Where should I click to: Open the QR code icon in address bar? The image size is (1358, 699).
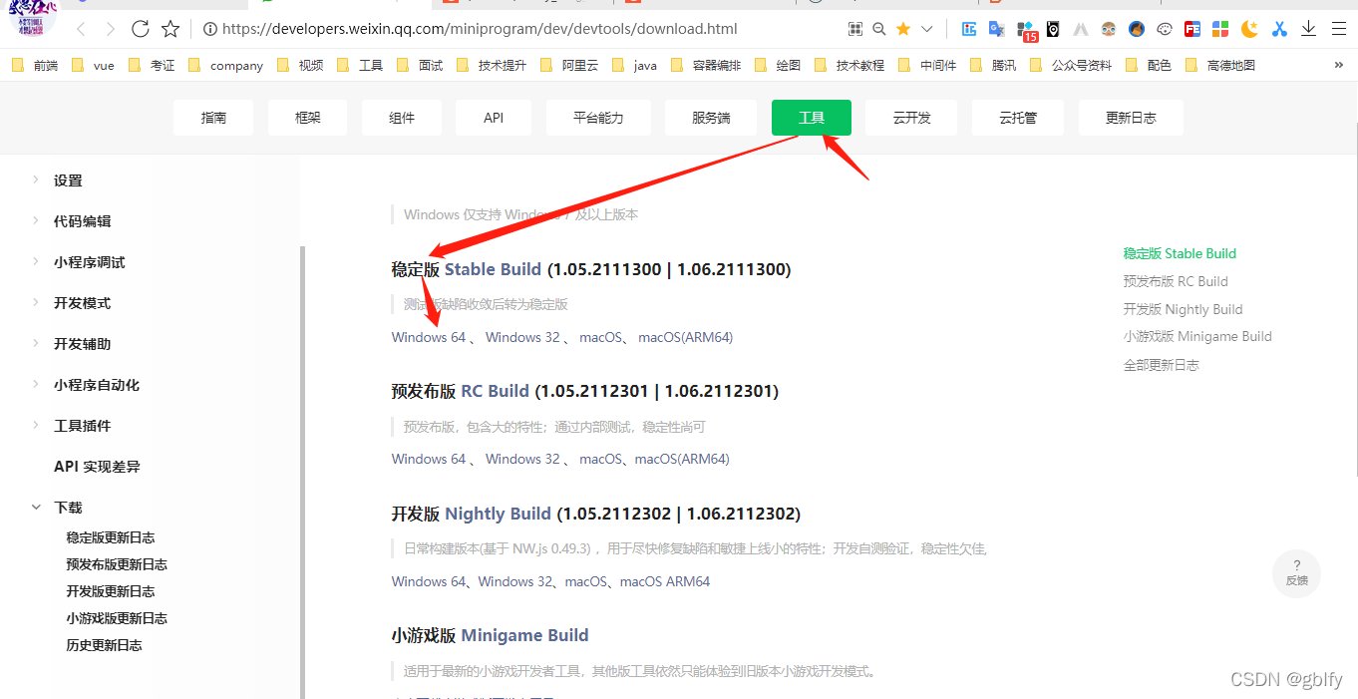854,29
